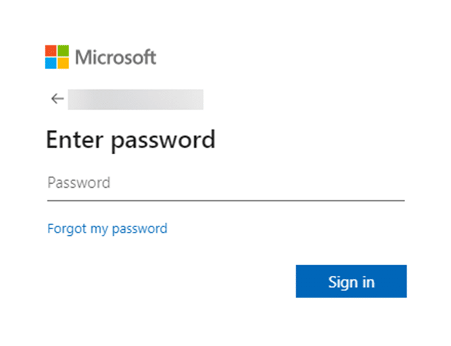The height and width of the screenshot is (346, 451).
Task: Focus the Password input field
Action: [x=225, y=183]
